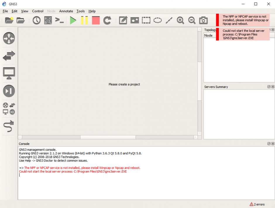Click the horizontal scrollbar left arrow
This screenshot has height=208, width=275.
(20, 137)
